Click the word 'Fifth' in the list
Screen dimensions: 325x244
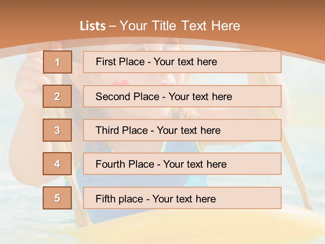click(106, 199)
